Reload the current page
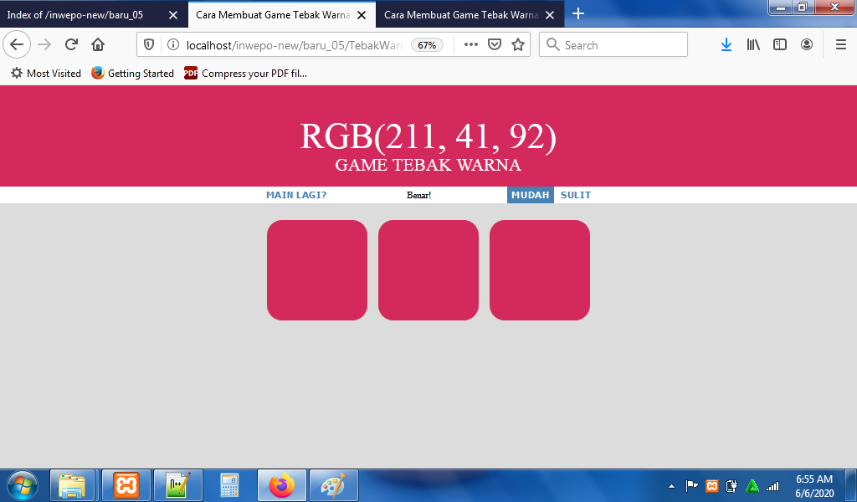Image resolution: width=857 pixels, height=502 pixels. (71, 45)
